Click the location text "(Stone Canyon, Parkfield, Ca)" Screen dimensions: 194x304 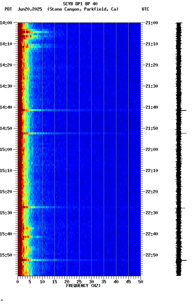coord(83,9)
